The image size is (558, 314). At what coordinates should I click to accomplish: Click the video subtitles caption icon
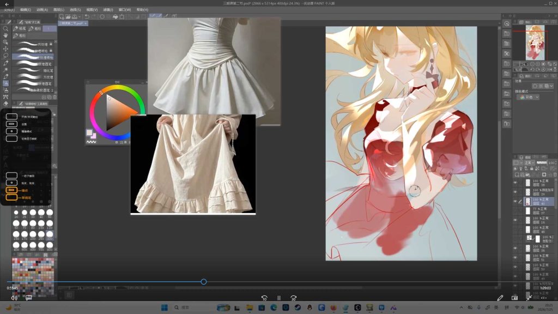tap(29, 298)
